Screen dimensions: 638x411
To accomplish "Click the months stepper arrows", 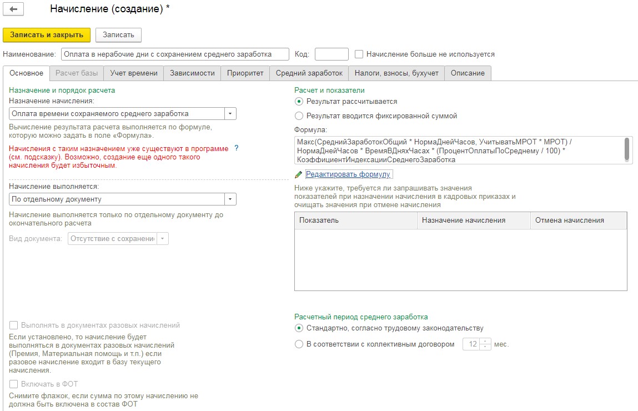I will (x=485, y=344).
